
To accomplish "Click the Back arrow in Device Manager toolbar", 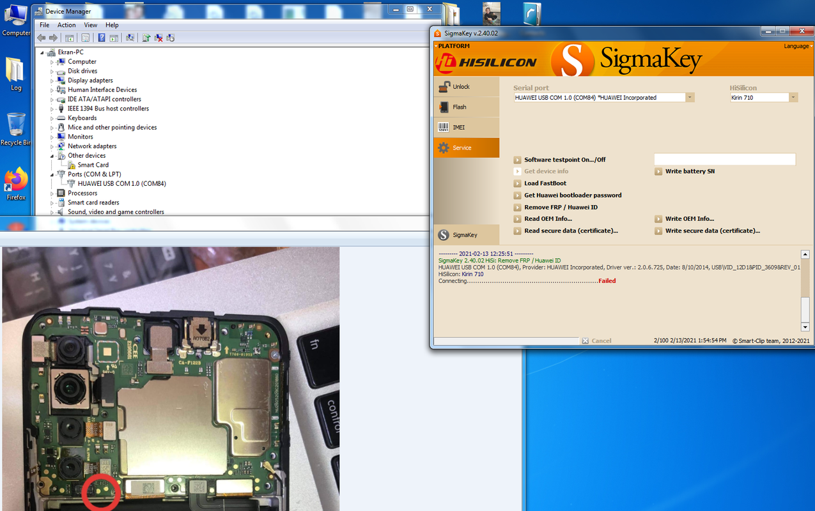I will tap(42, 38).
